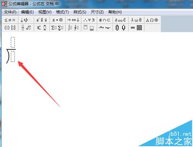Open embellishments palette
This screenshot has height=147, width=193.
point(42,20)
